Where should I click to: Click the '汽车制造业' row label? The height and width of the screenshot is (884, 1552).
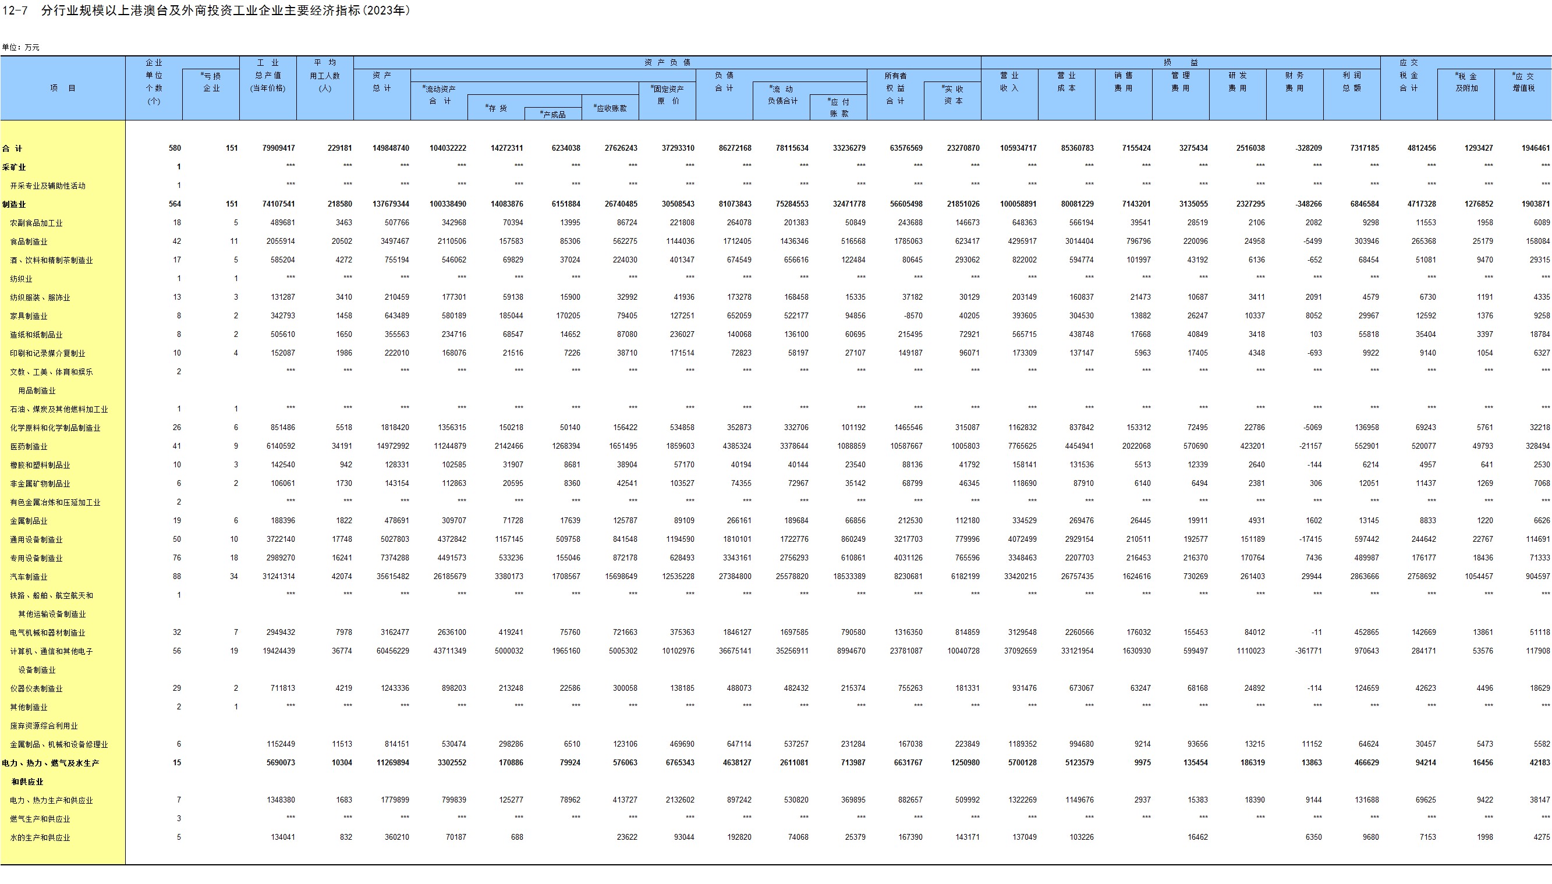[x=29, y=577]
